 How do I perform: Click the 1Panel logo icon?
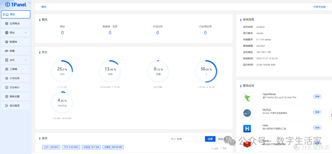pyautogui.click(x=7, y=4)
